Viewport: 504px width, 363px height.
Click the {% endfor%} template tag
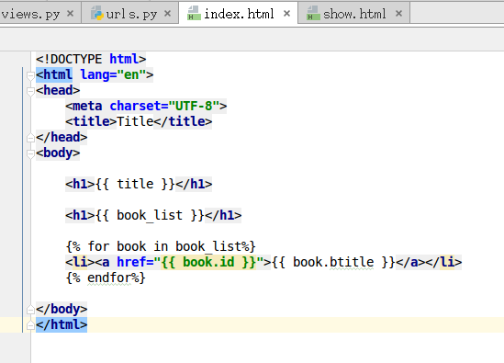pos(106,278)
